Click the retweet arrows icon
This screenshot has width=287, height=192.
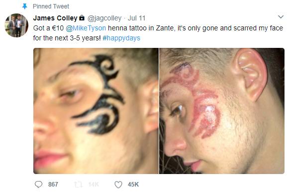point(78,185)
